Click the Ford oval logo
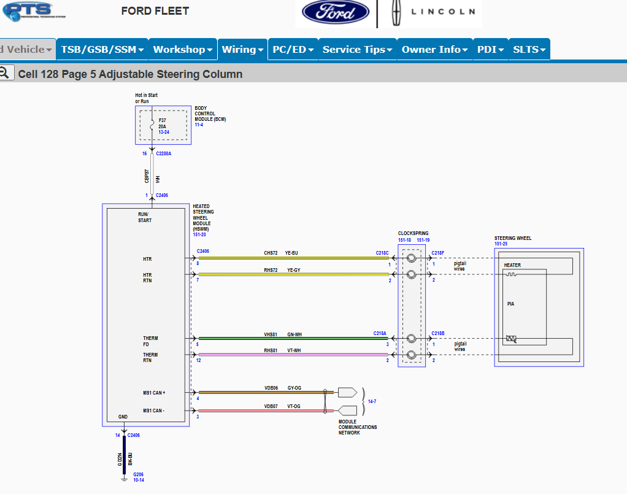The height and width of the screenshot is (494, 627). tap(335, 14)
